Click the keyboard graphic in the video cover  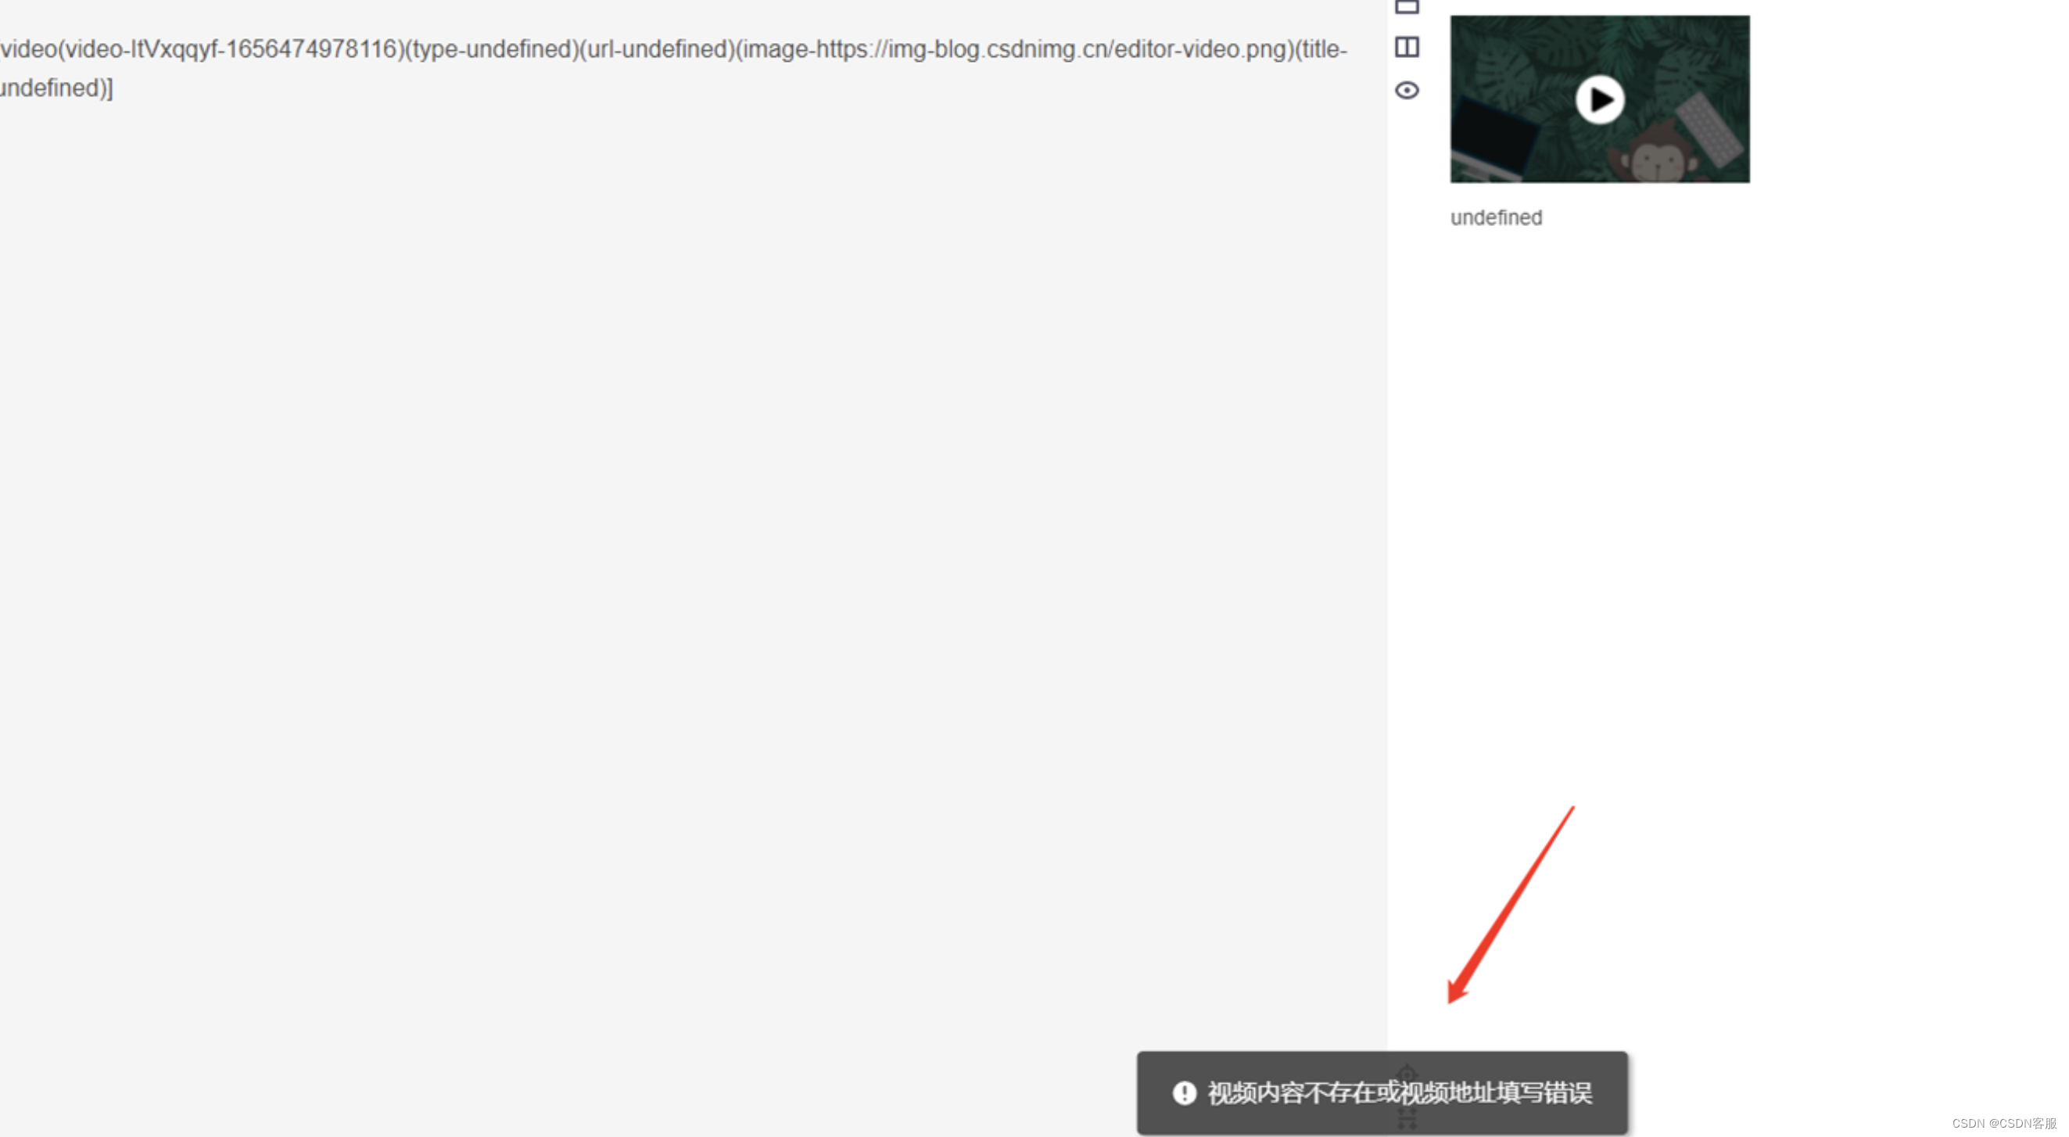pos(1710,130)
